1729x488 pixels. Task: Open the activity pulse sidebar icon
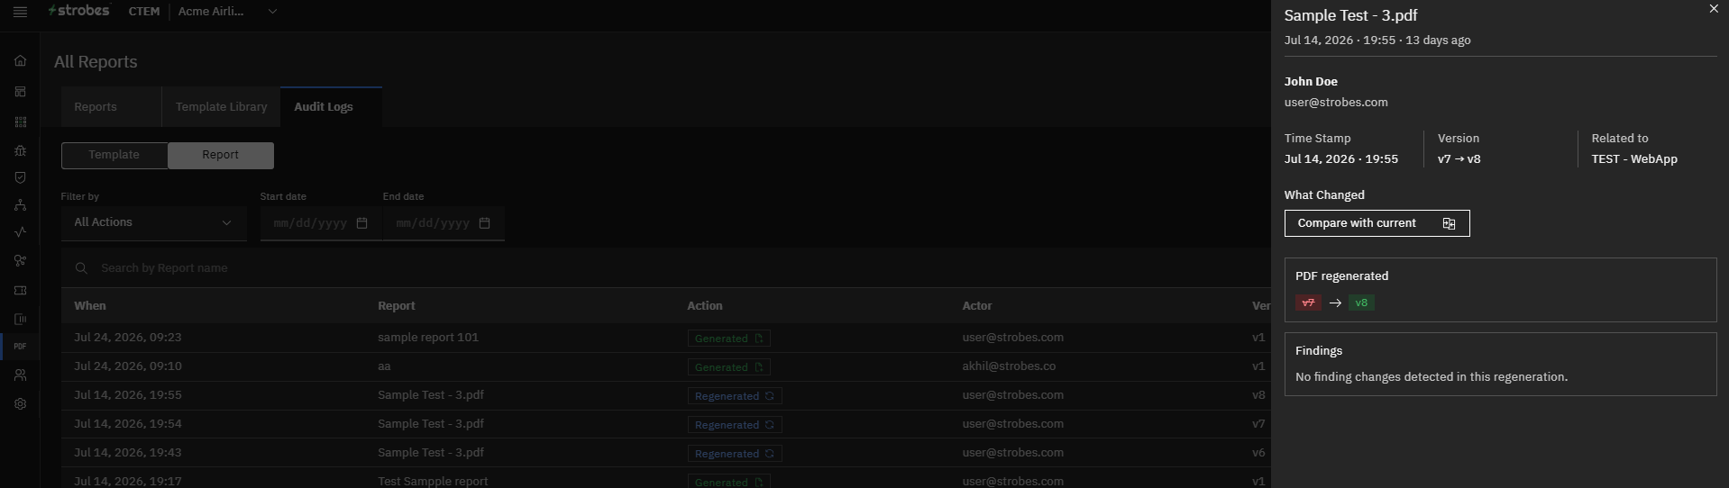click(20, 232)
